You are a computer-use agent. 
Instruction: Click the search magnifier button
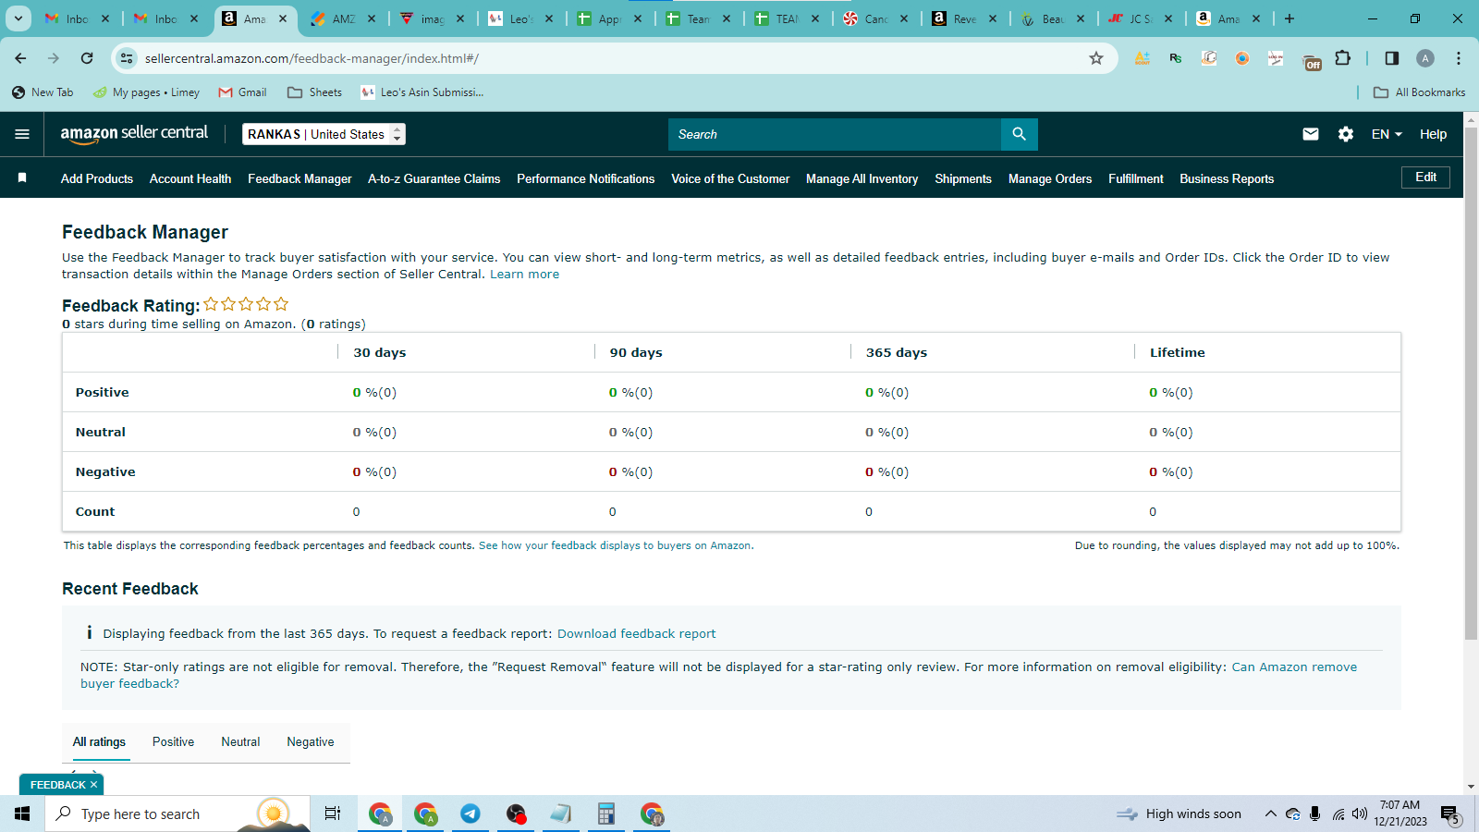1019,134
